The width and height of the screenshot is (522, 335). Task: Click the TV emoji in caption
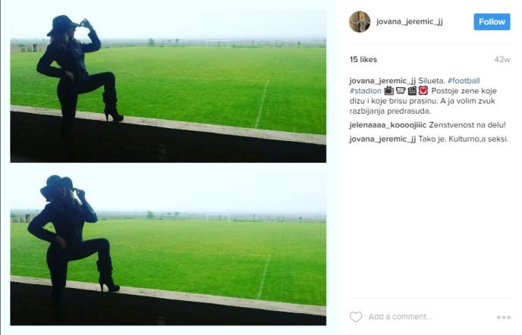pyautogui.click(x=388, y=90)
